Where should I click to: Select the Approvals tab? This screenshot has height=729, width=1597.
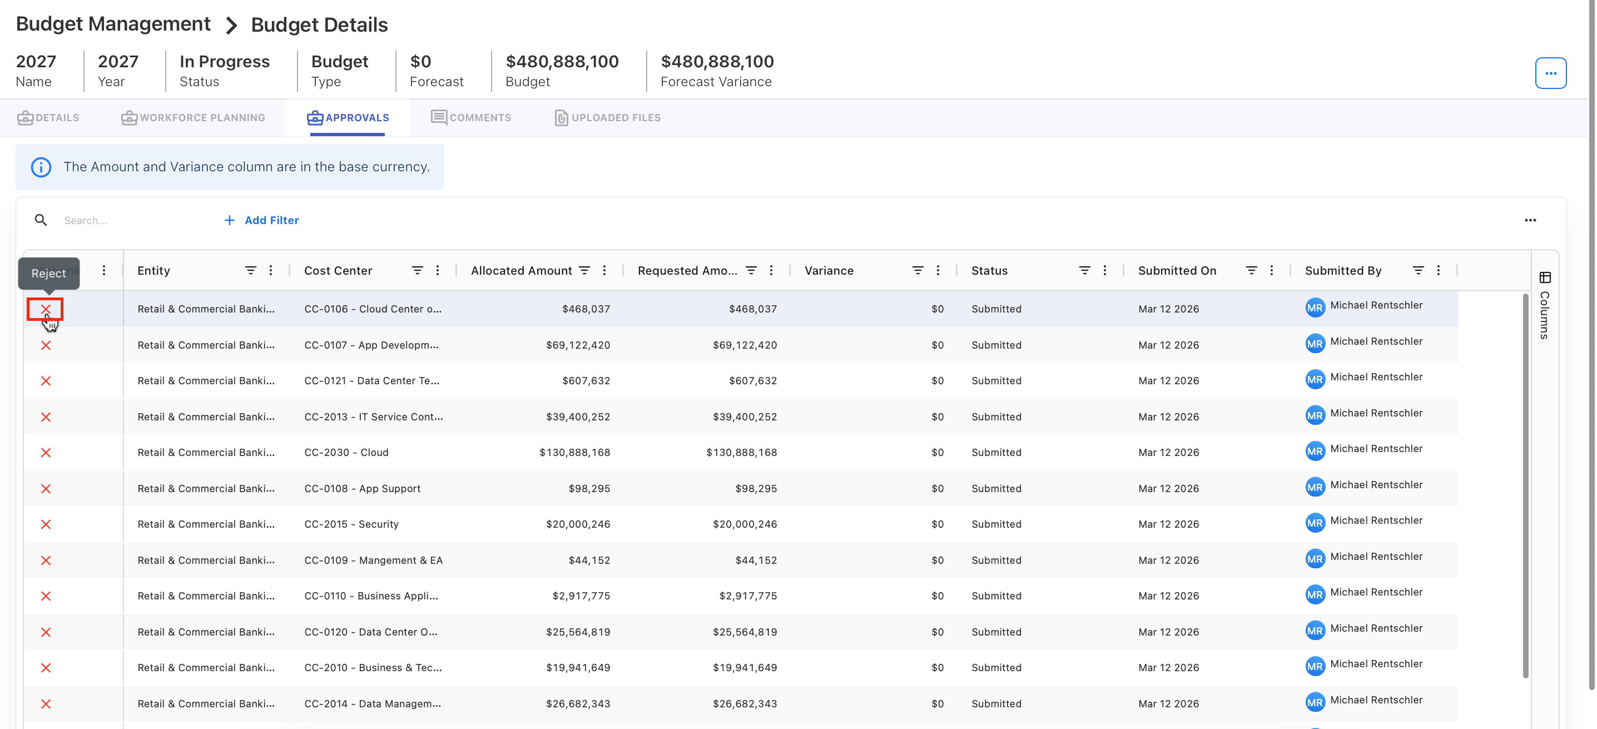348,118
